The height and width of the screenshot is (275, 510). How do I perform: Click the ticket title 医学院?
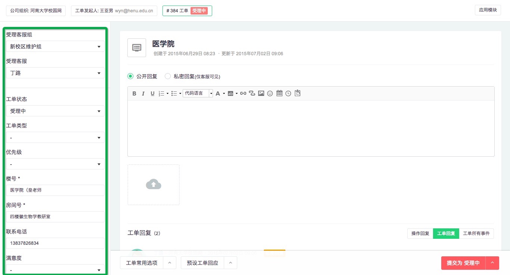coord(163,44)
